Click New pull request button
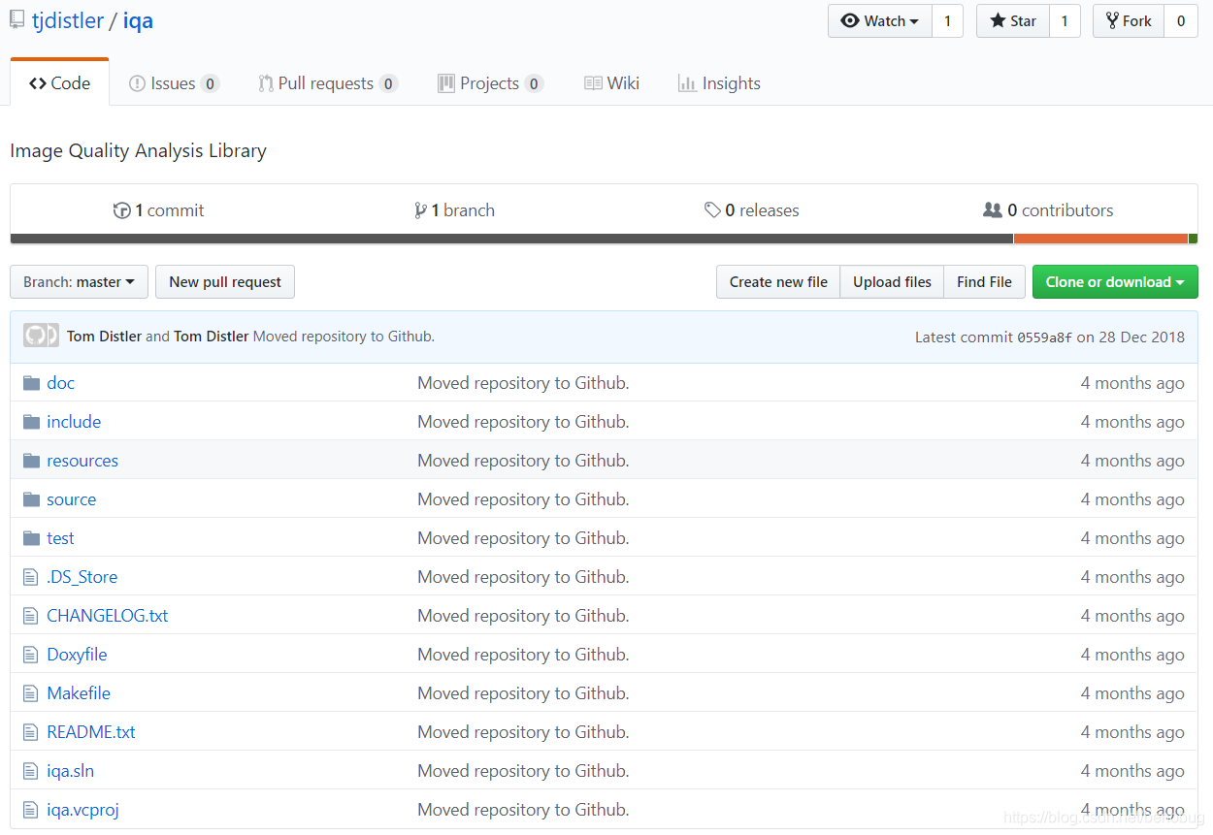 tap(225, 282)
